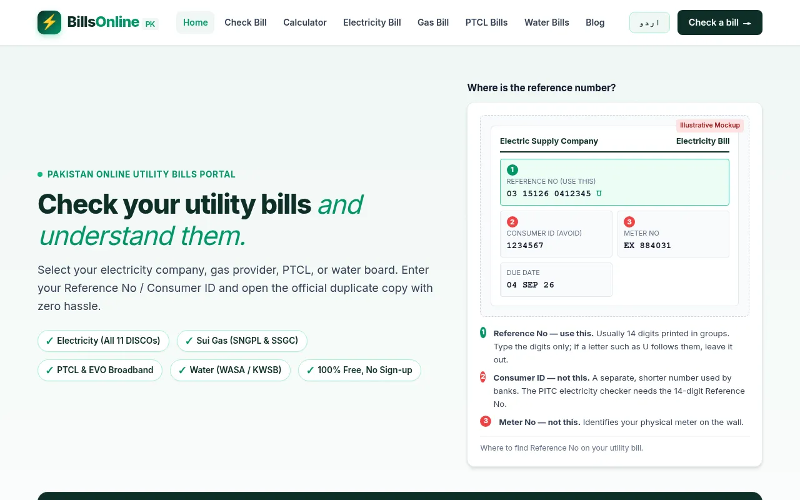The width and height of the screenshot is (800, 500).
Task: Click the REFERENCE NO (USE THIS) label
Action: tap(551, 181)
